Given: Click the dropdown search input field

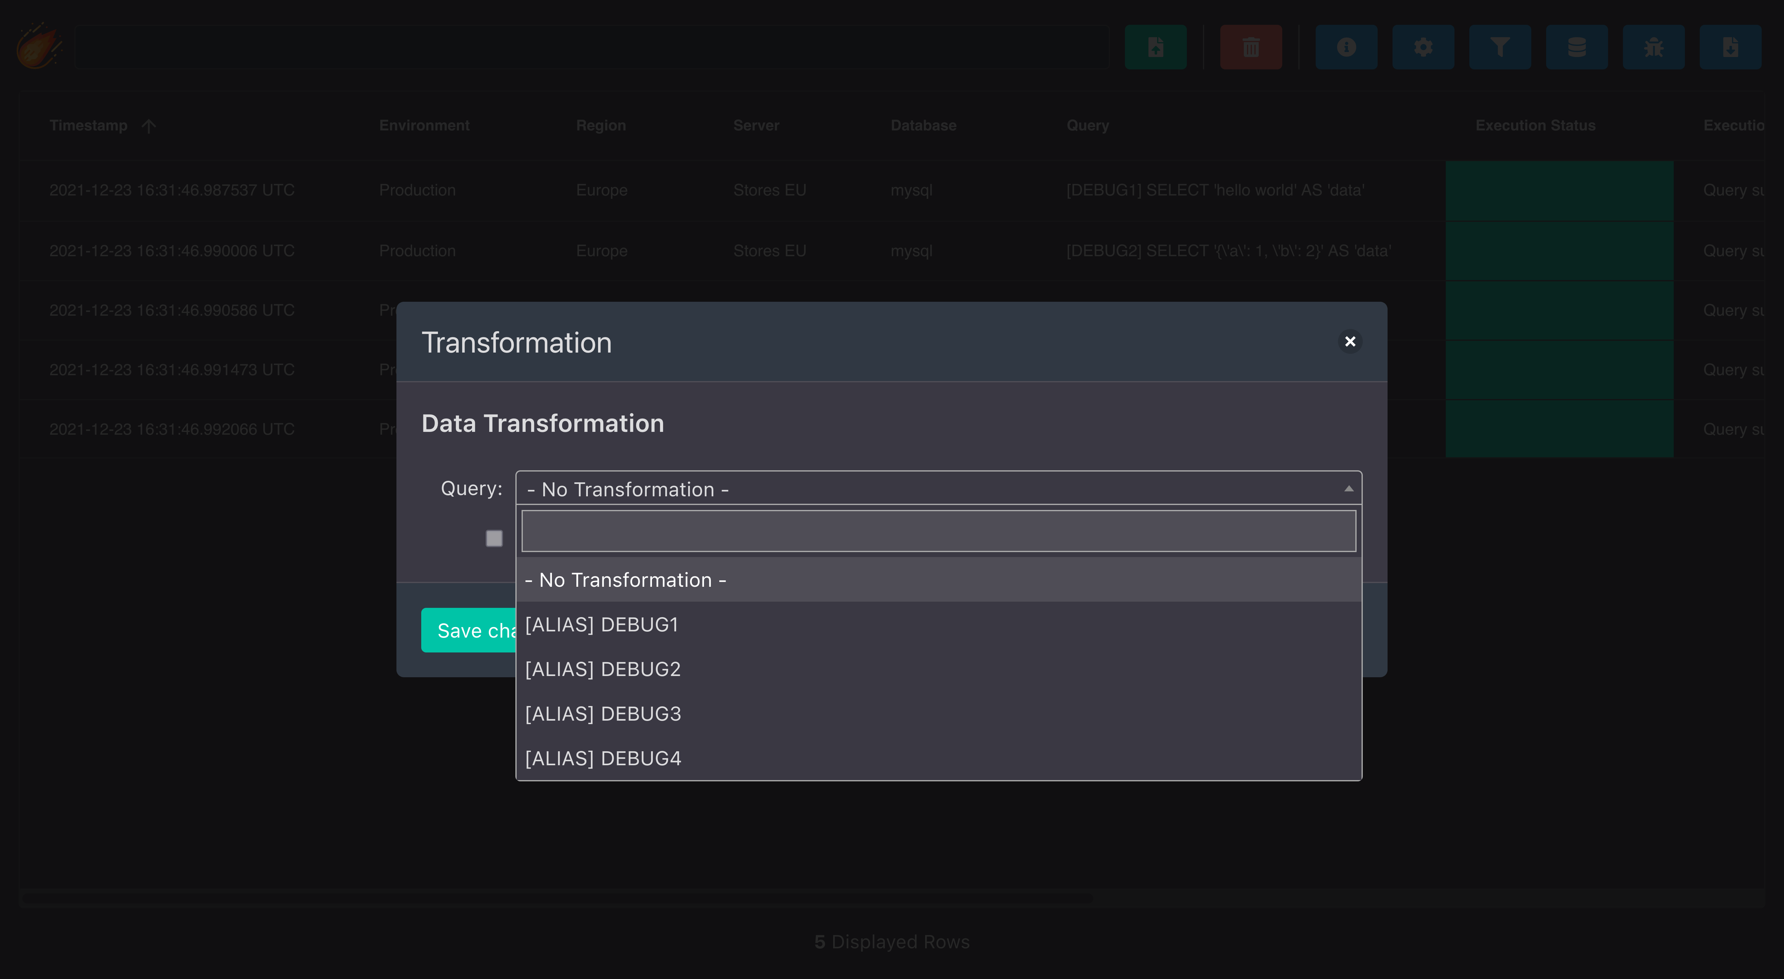Looking at the screenshot, I should tap(938, 531).
